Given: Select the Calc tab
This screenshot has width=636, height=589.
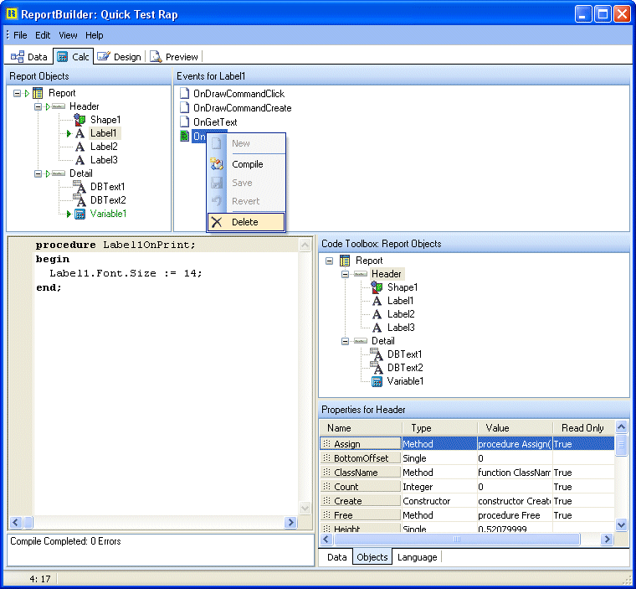Looking at the screenshot, I should pos(73,57).
